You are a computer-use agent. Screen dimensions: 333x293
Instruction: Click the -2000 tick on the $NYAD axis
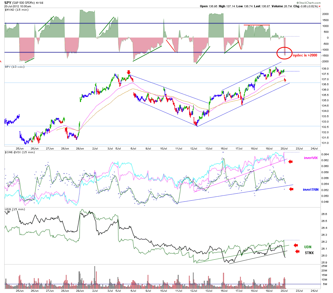pos(325,61)
